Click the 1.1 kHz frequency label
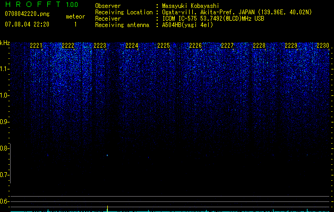This screenshot has height=212, width=334. click(x=4, y=69)
